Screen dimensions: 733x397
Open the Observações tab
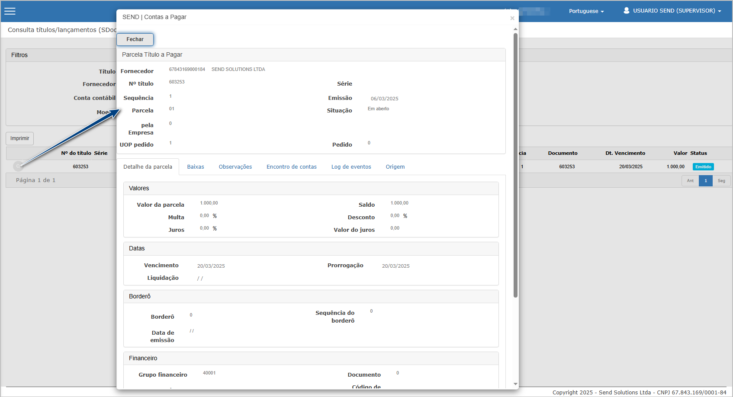click(x=235, y=167)
